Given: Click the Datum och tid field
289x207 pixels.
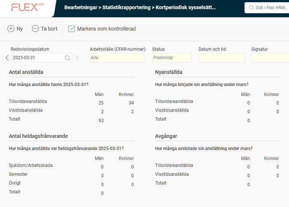Looking at the screenshot, I should [x=221, y=58].
